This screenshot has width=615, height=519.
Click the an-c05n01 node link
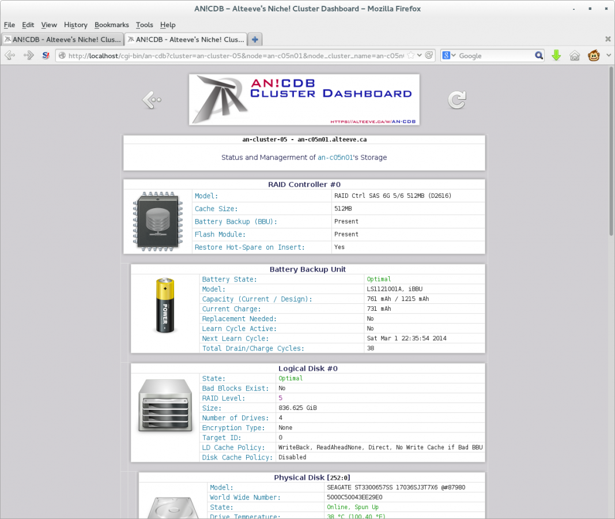coord(334,157)
